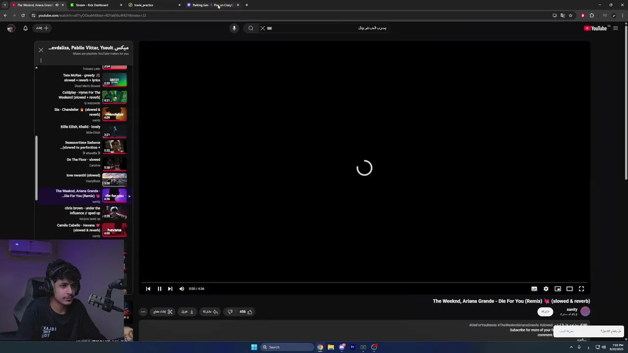Open the sanity channel avatar
The image size is (628, 353).
[585, 311]
